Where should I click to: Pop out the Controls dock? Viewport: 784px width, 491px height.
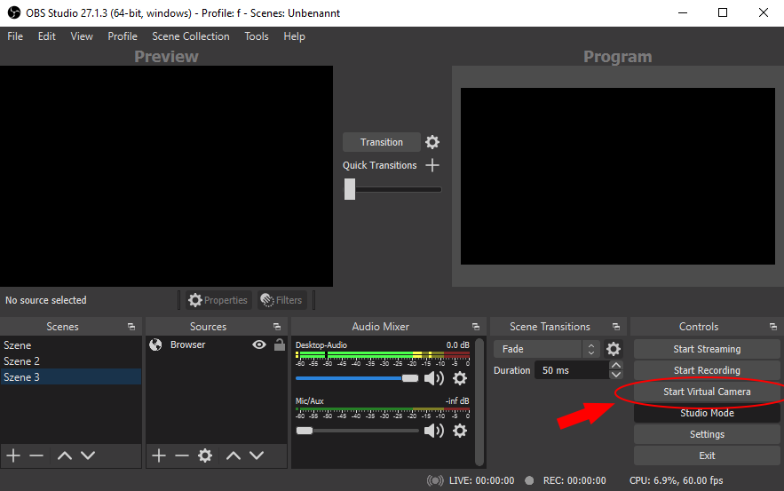coord(773,327)
